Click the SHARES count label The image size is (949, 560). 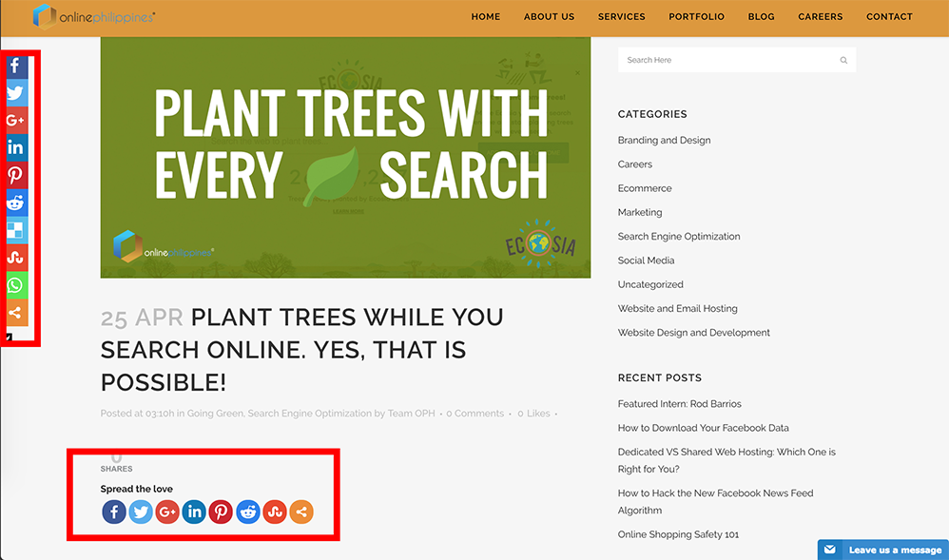[116, 469]
